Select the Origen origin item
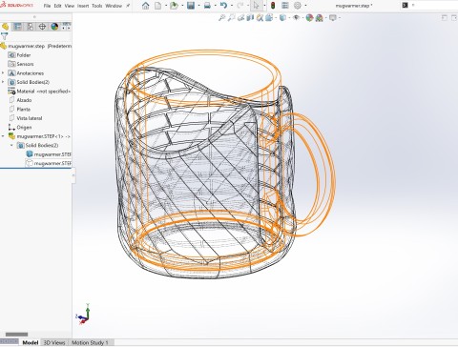The image size is (458, 347). tap(20, 127)
